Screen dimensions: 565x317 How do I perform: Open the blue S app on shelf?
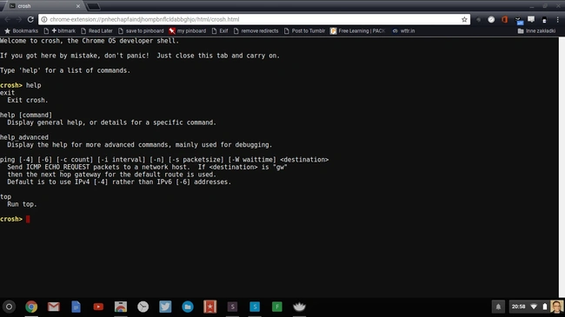tap(255, 307)
